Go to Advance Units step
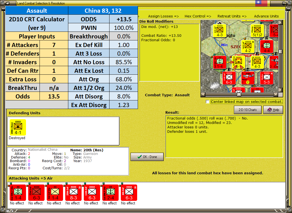 266,16
